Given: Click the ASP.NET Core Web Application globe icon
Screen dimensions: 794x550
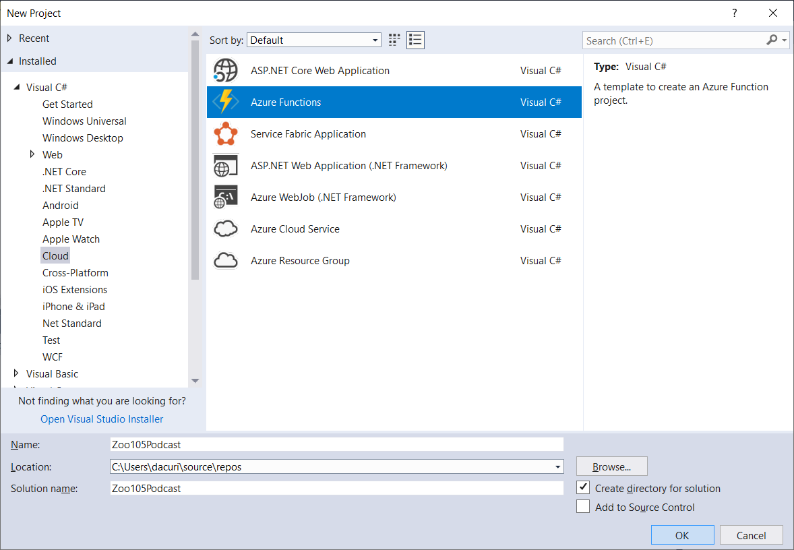Looking at the screenshot, I should point(226,70).
